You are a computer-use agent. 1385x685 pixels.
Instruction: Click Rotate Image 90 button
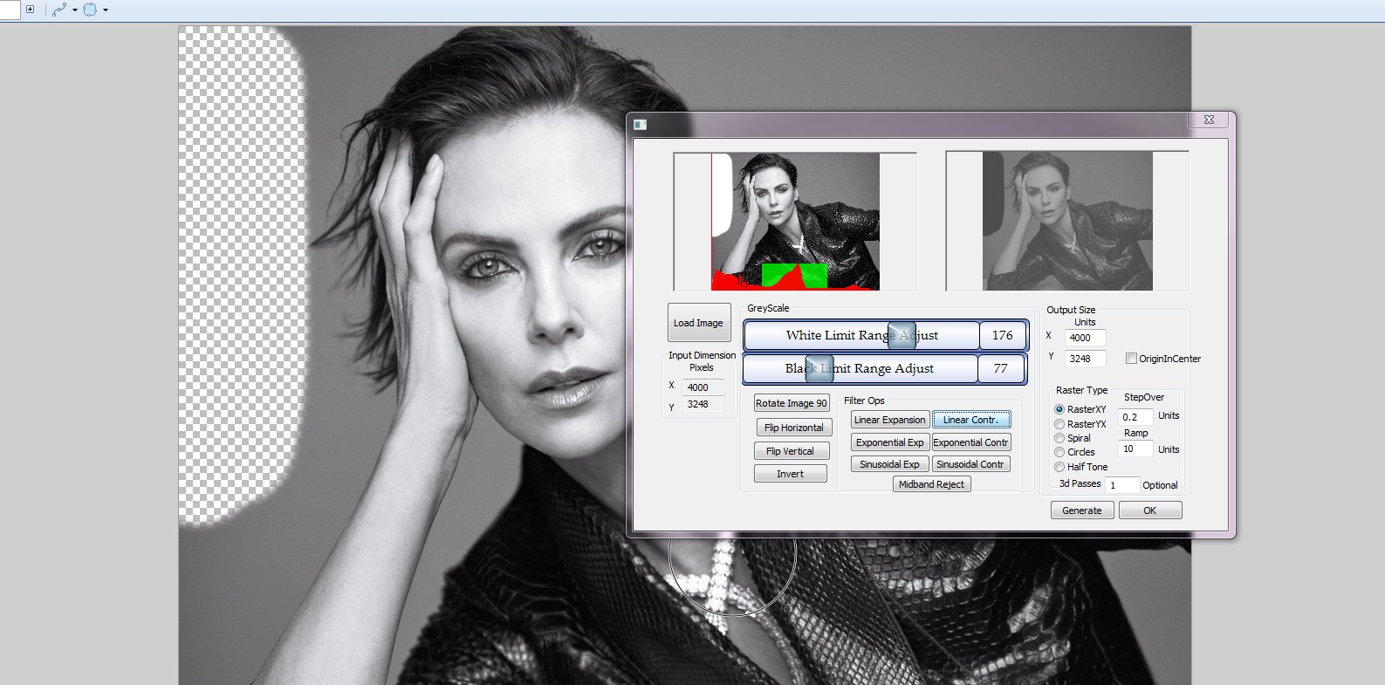point(791,403)
